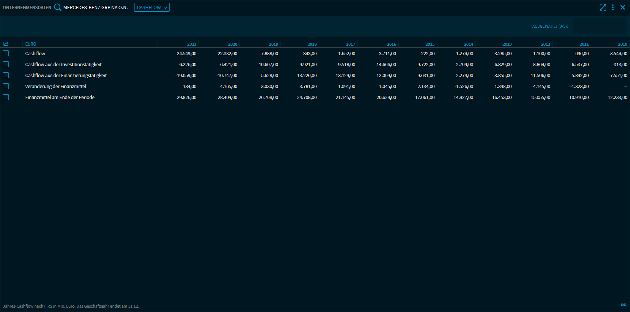Viewport: 630px width, 312px height.
Task: Open the three-dot options menu
Action: (x=613, y=7)
